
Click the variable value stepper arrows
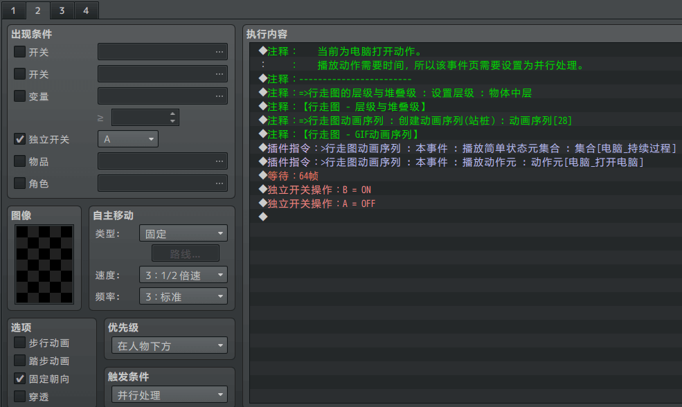tap(172, 117)
